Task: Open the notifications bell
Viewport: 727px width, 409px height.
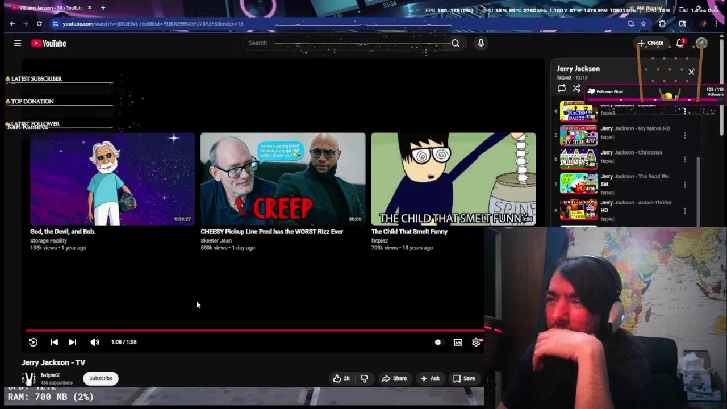Action: click(680, 43)
